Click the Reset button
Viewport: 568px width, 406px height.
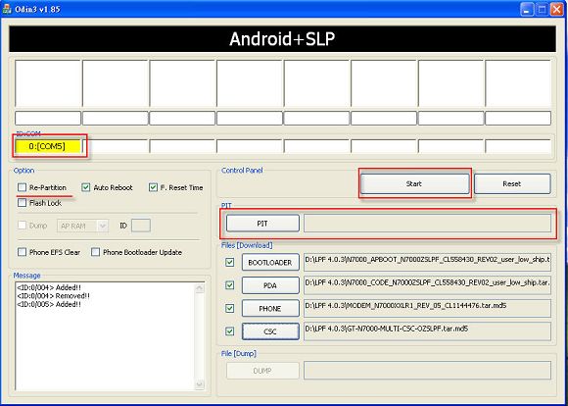tap(512, 183)
